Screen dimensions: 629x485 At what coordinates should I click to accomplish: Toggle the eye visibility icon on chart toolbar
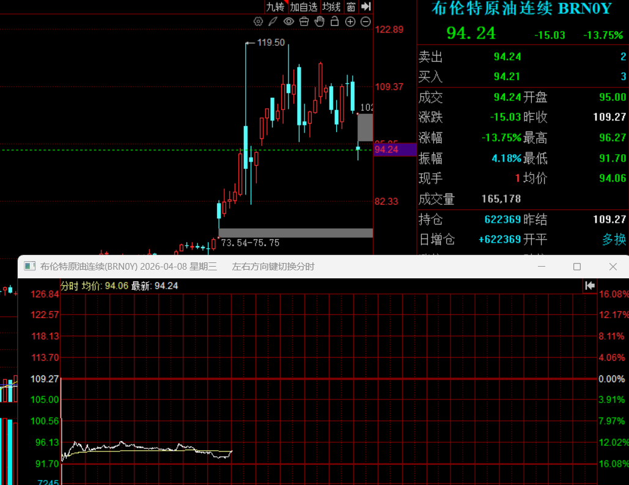click(x=289, y=21)
